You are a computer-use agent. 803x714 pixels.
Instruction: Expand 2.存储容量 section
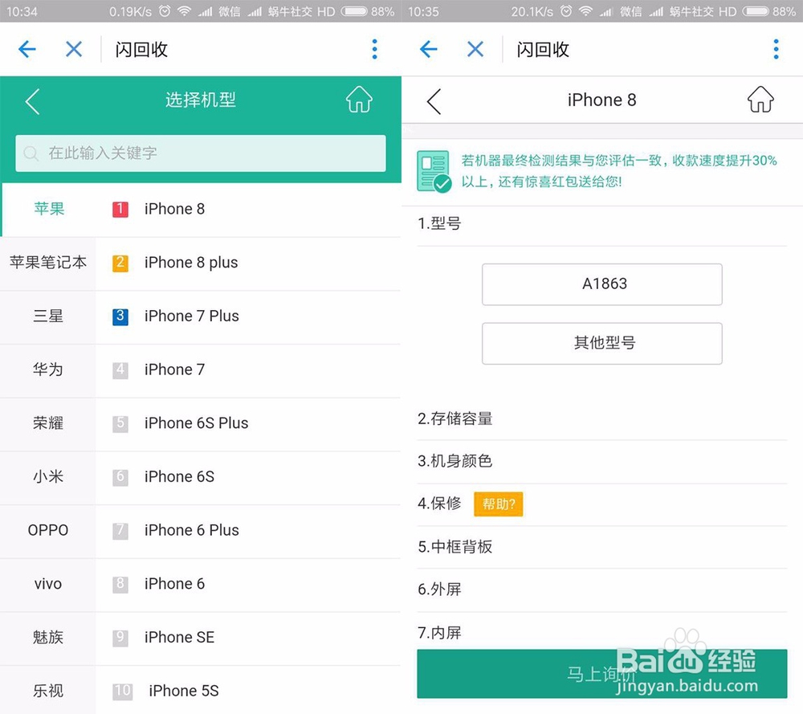601,419
